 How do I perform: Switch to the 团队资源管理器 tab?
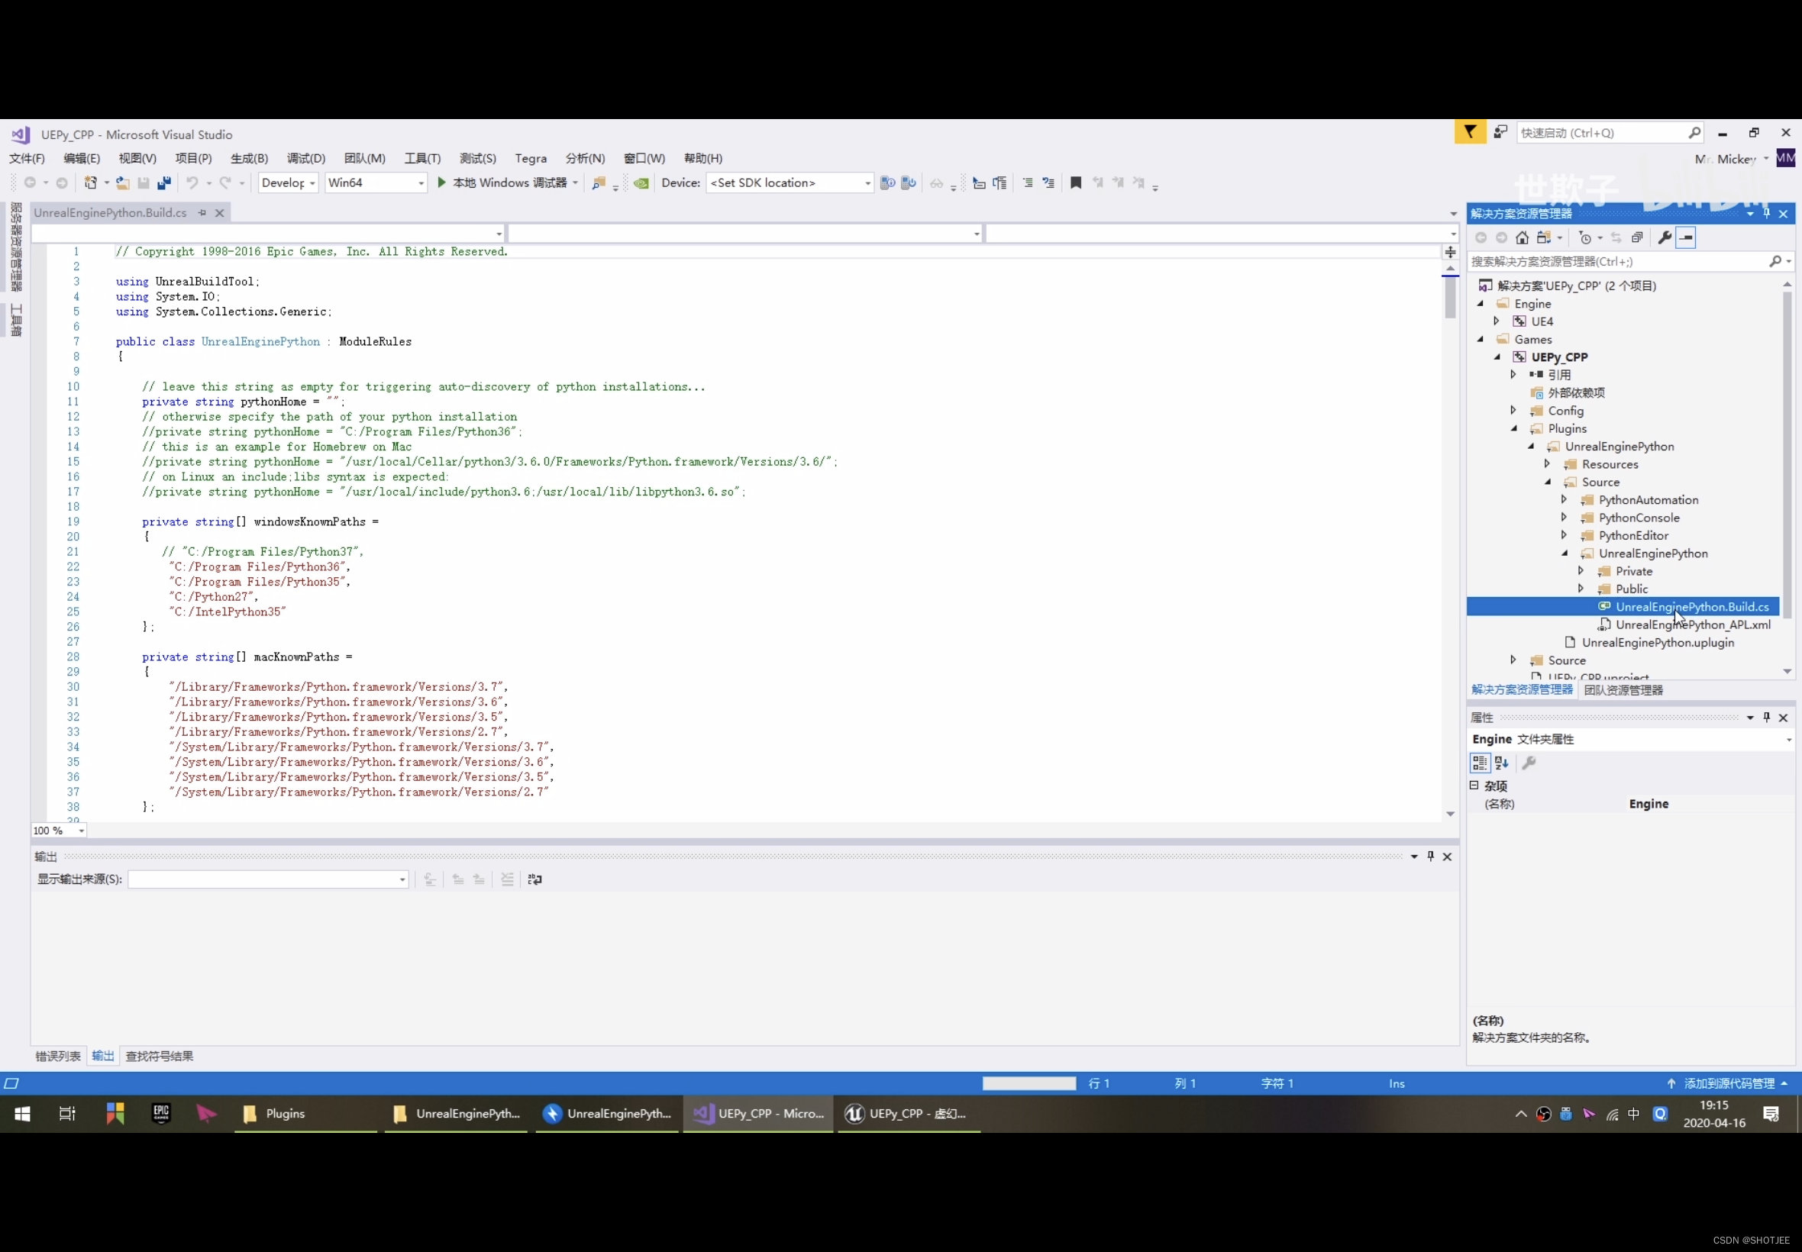tap(1623, 690)
